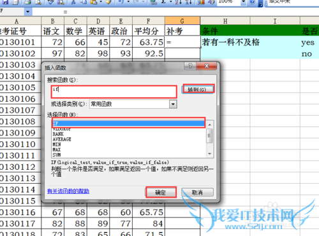Click the 平均分 header cell
319x236 pixels.
(x=149, y=31)
